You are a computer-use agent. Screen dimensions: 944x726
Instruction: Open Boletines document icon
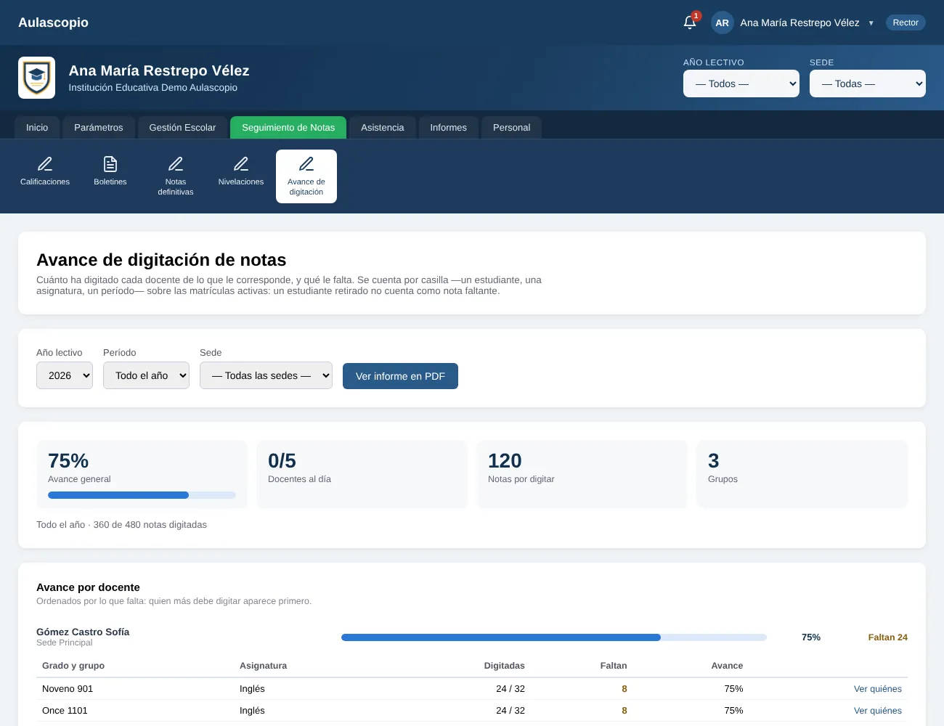pos(110,164)
